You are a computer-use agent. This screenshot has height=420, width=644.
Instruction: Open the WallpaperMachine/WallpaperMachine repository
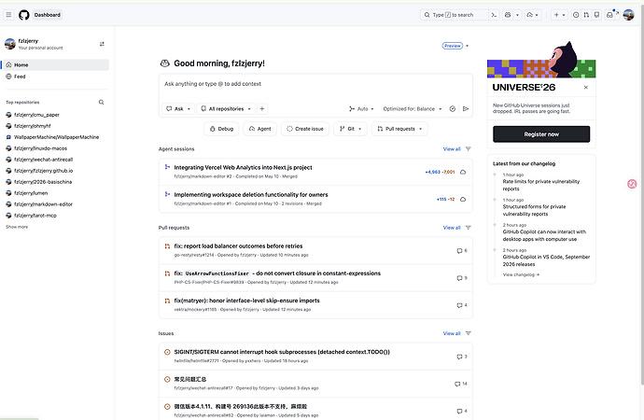(56, 137)
